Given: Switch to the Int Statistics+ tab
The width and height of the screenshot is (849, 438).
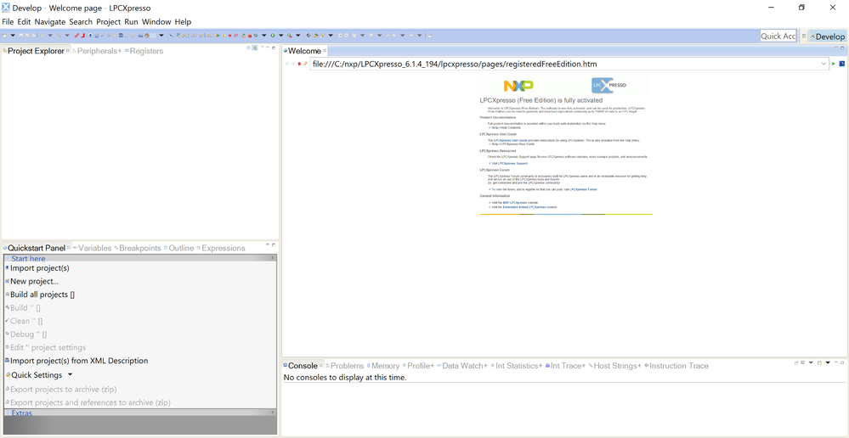Looking at the screenshot, I should click(x=517, y=366).
